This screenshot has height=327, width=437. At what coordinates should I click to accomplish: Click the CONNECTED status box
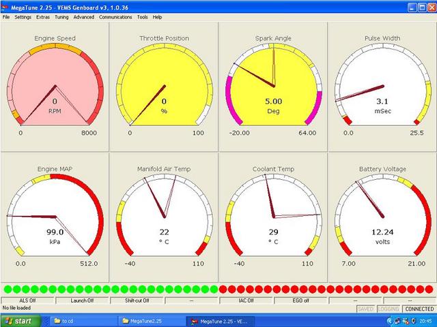(x=419, y=309)
